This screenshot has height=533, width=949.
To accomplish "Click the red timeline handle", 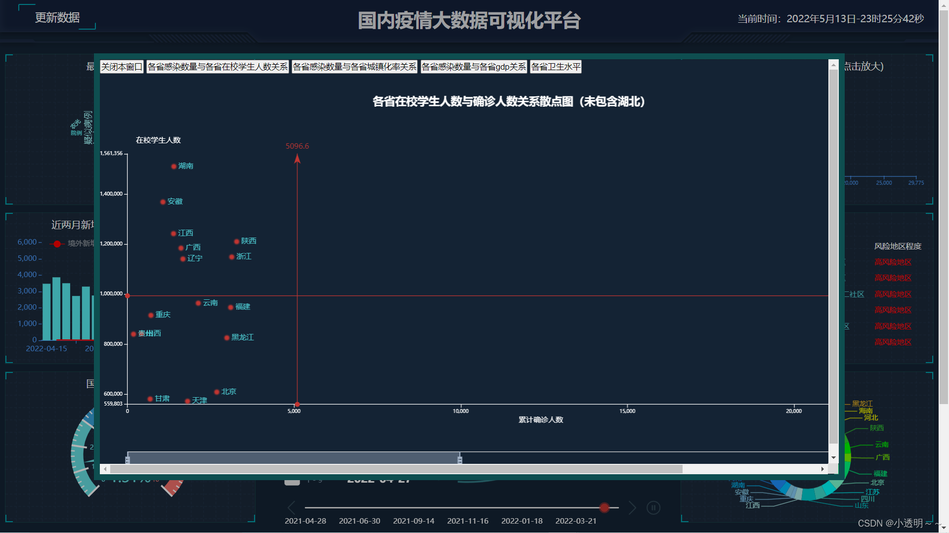I will pos(604,508).
